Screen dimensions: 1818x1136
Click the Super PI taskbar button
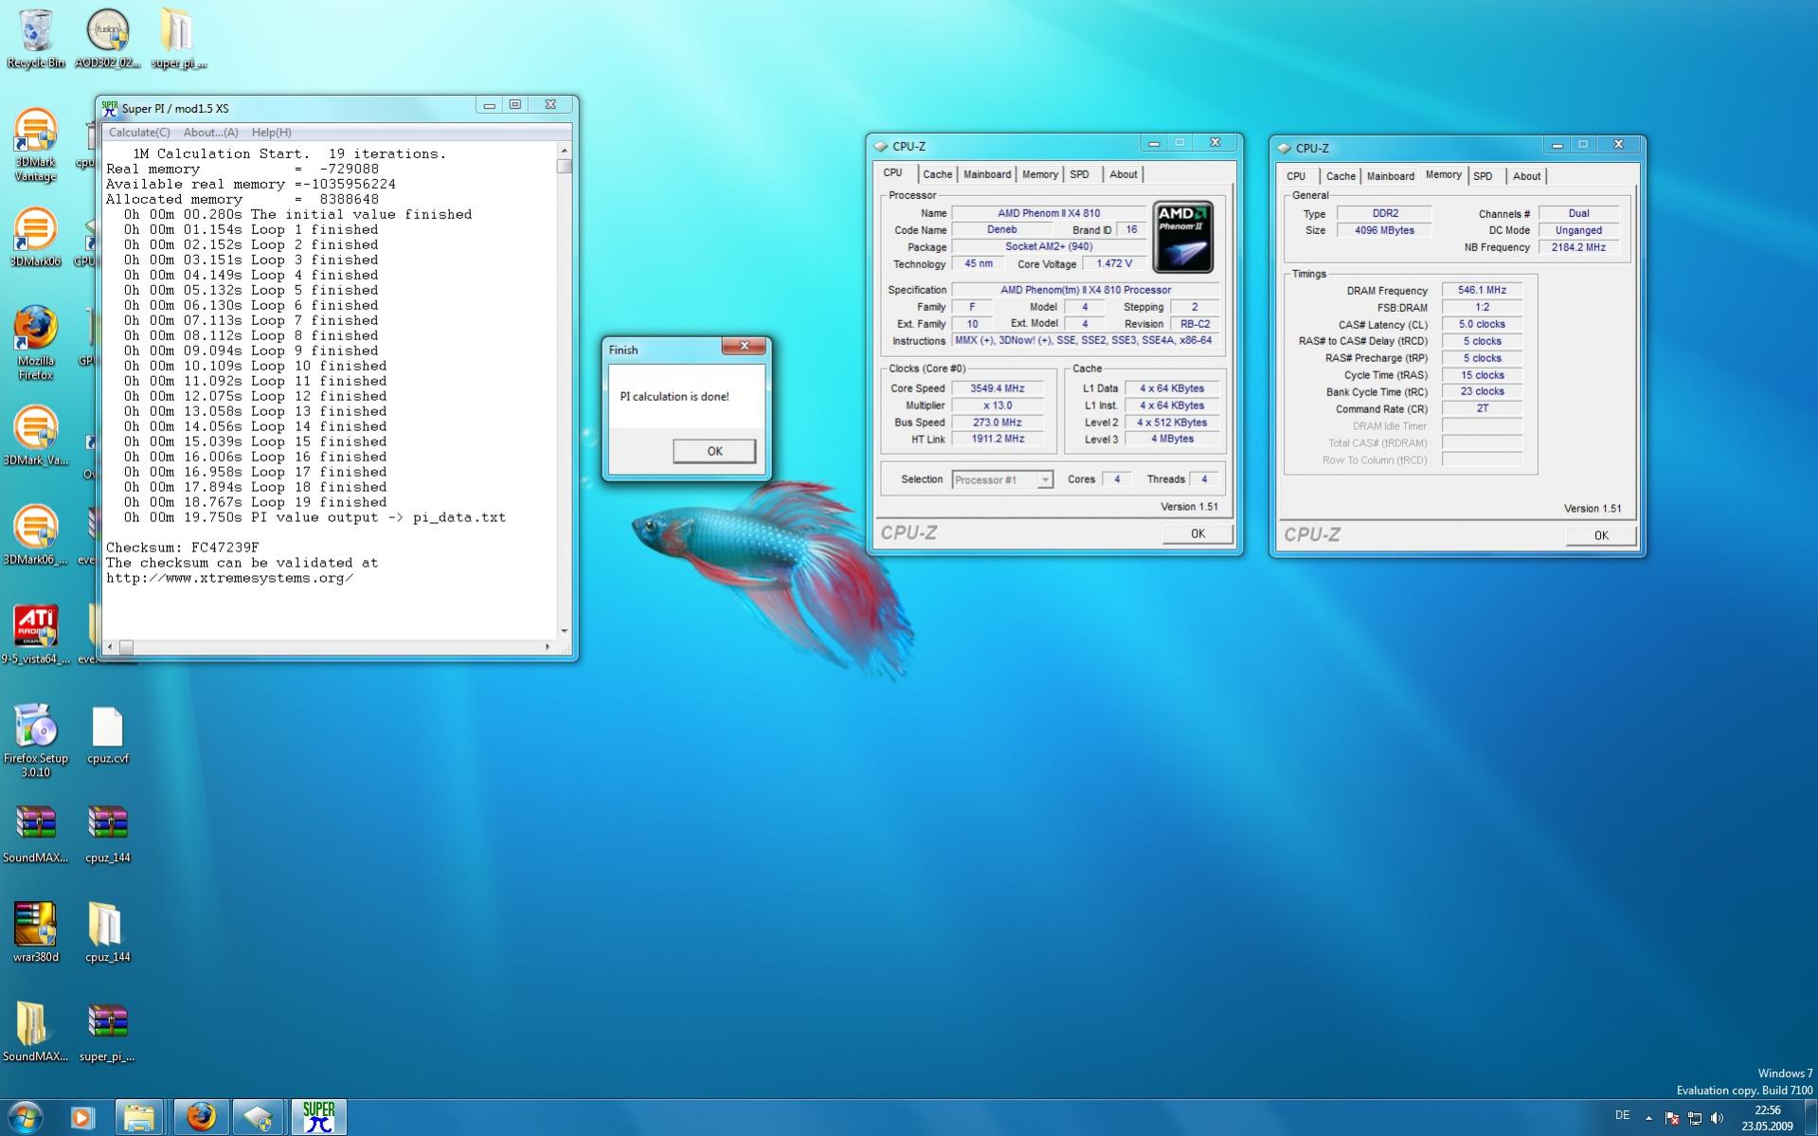[x=318, y=1117]
